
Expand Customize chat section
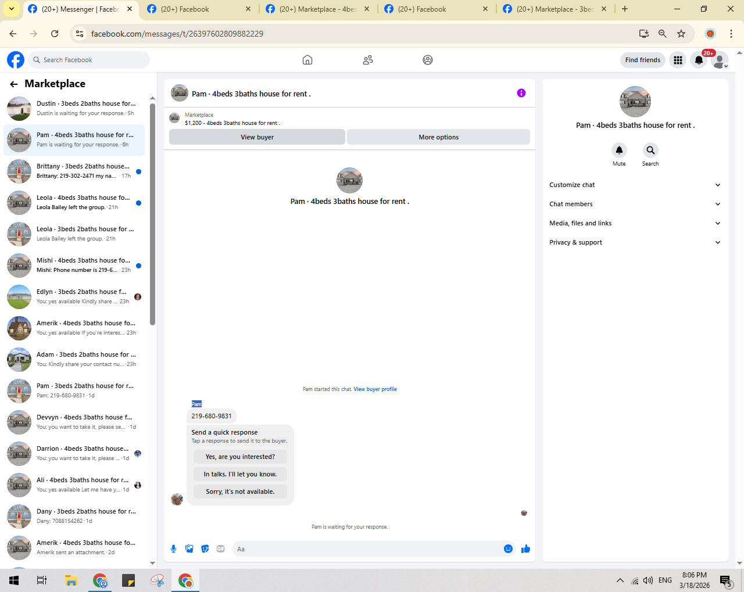click(x=635, y=185)
